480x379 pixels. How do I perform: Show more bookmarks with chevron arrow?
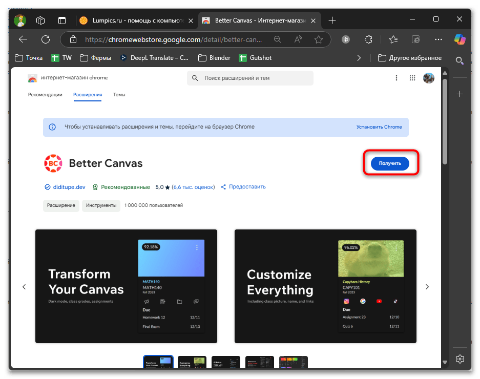359,58
